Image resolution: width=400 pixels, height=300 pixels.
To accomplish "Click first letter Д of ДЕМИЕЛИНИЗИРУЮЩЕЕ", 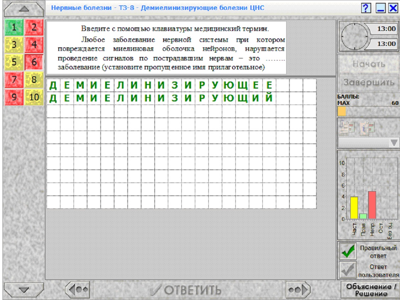I will tap(53, 85).
